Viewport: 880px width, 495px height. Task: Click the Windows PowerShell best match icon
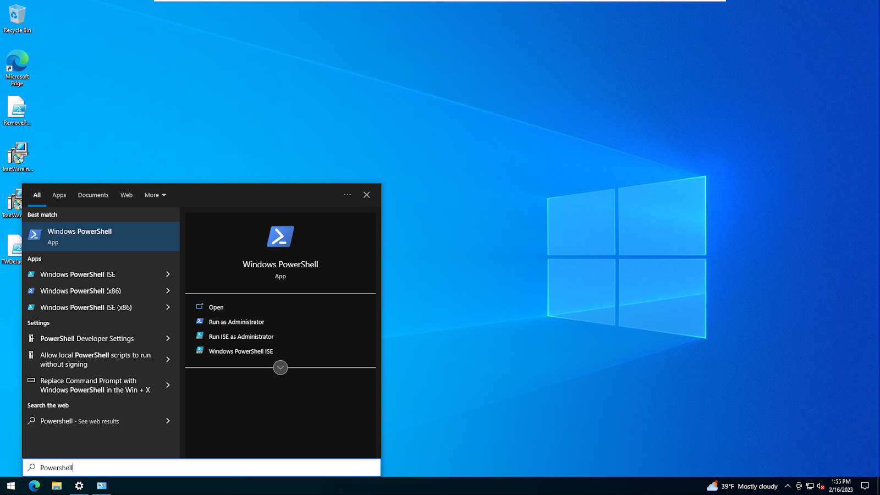pos(35,235)
